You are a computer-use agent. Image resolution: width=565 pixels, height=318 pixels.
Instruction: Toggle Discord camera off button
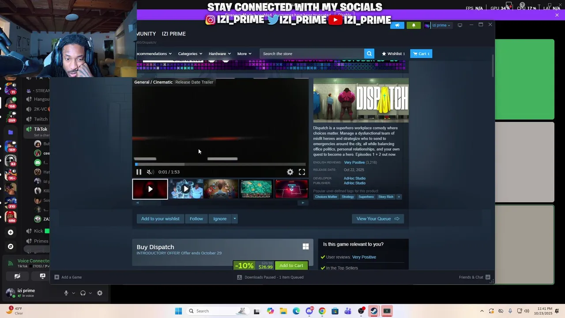click(x=17, y=276)
